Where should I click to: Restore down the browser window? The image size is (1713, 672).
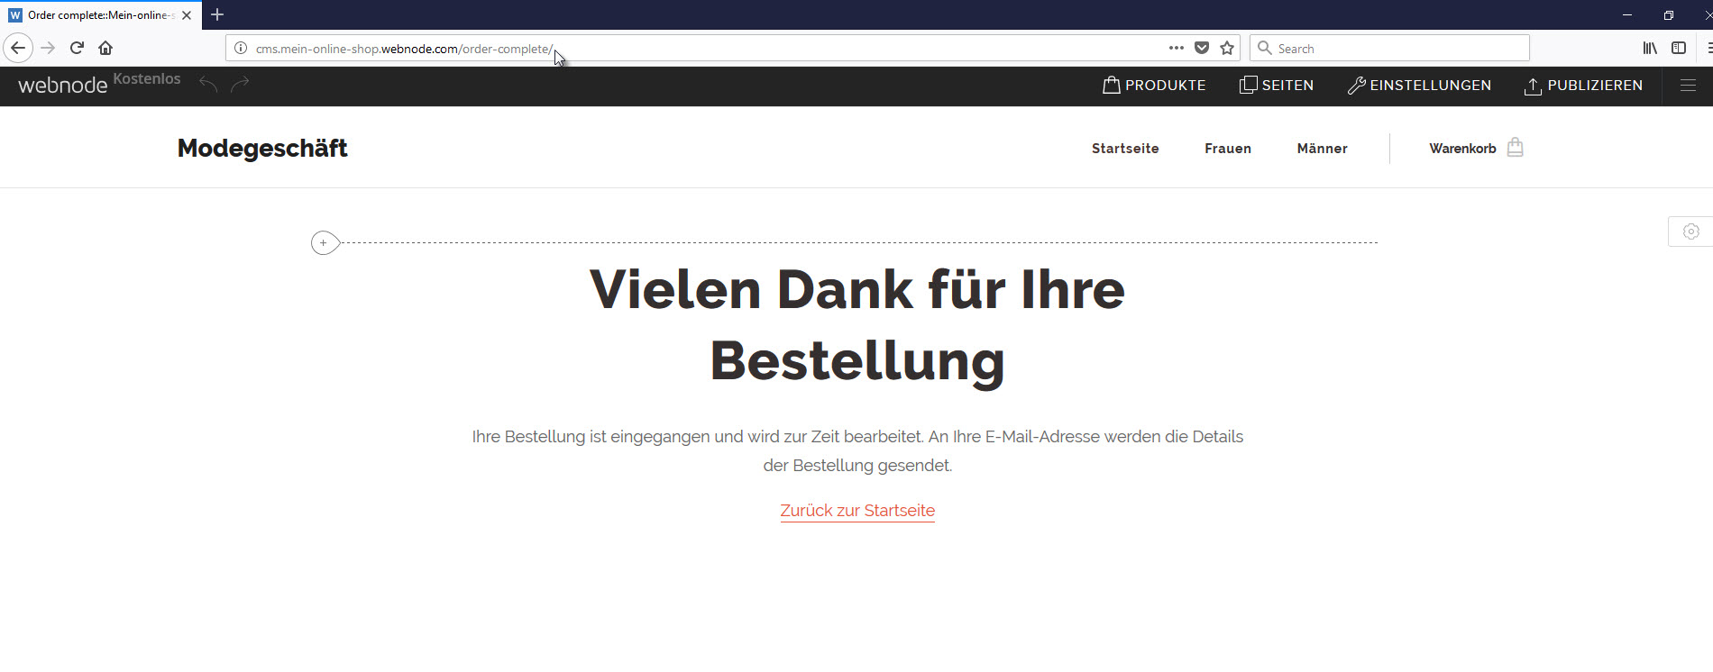point(1669,15)
